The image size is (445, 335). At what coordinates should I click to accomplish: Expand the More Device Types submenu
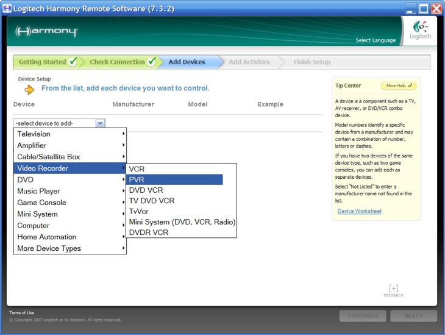70,248
